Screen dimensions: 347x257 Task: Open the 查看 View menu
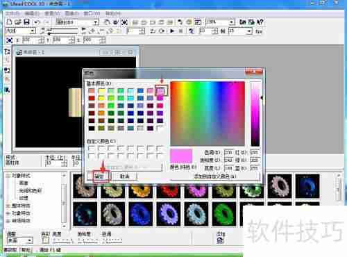52,13
